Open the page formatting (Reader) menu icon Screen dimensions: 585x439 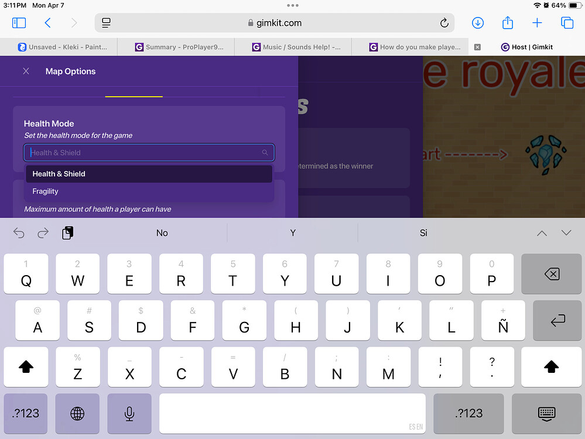(106, 23)
